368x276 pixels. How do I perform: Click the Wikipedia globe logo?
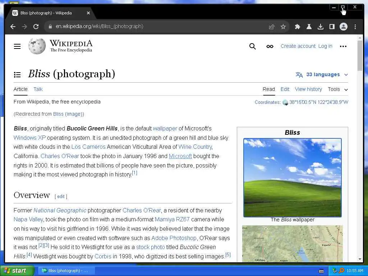pyautogui.click(x=37, y=46)
